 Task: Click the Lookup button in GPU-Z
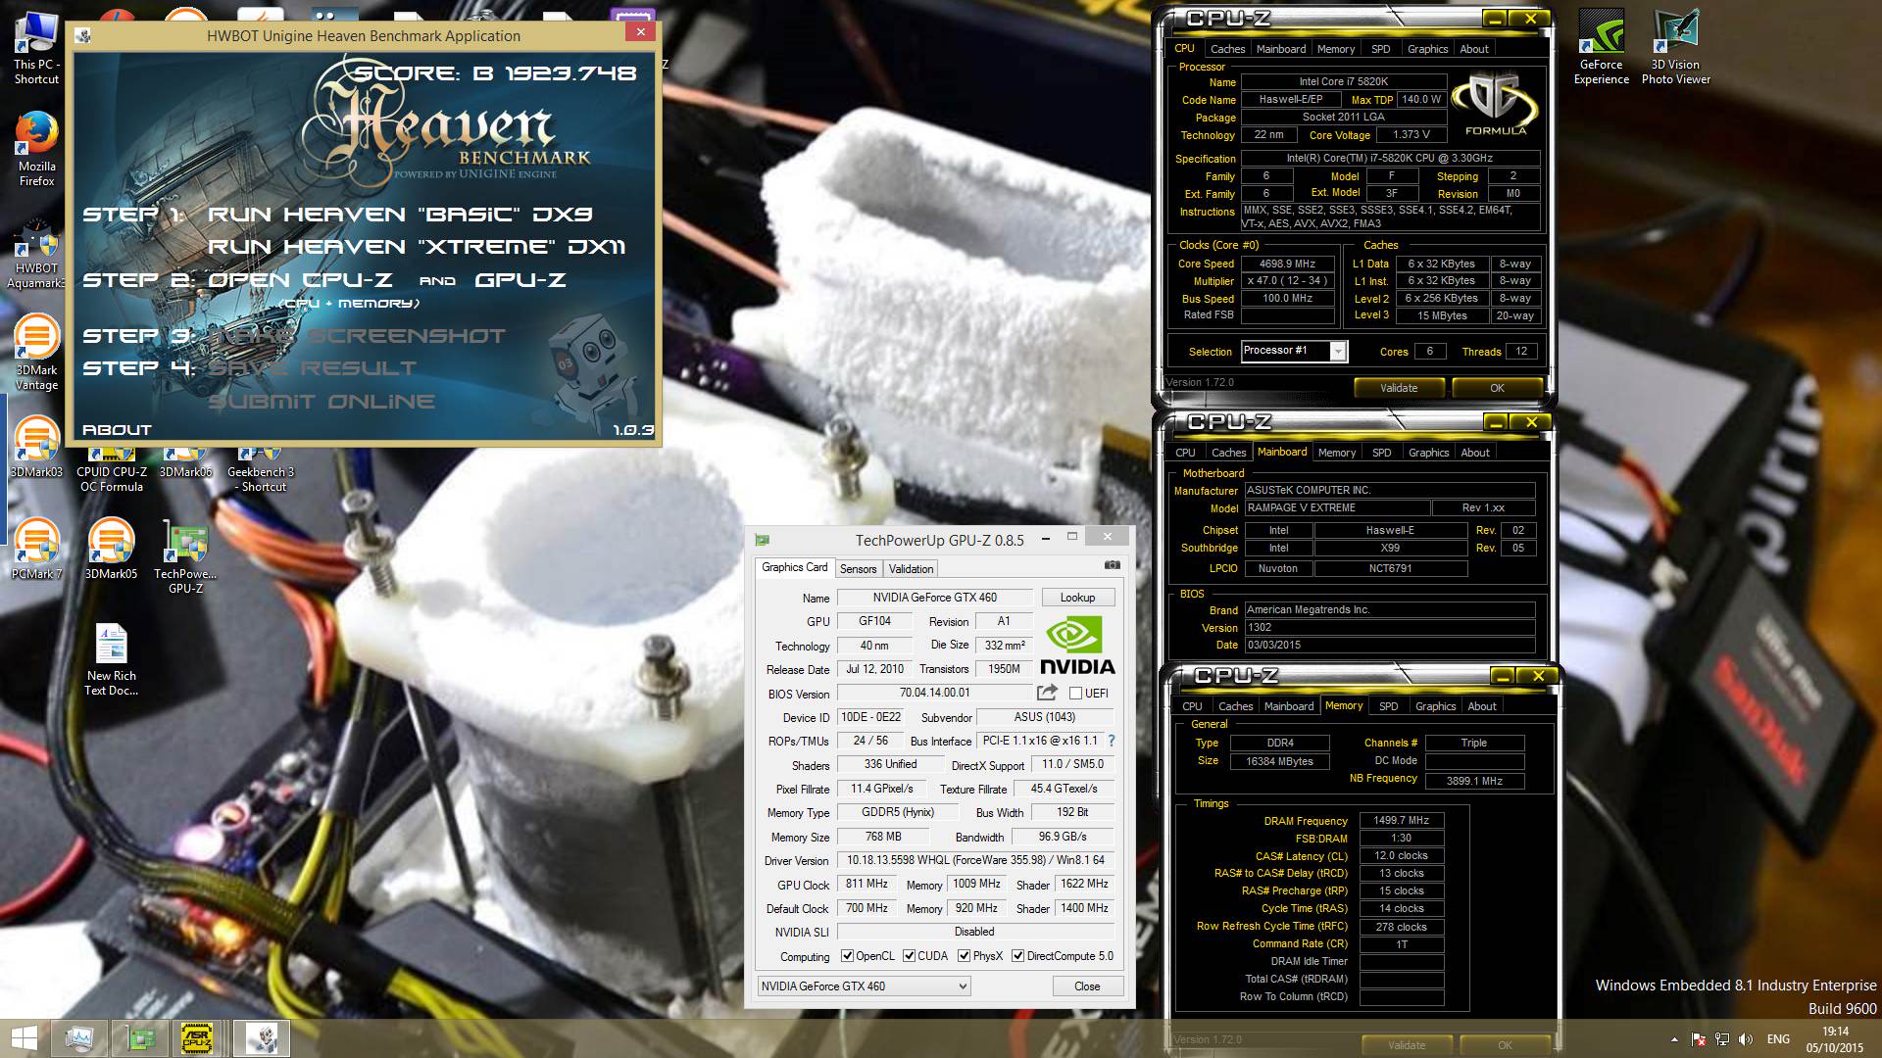point(1077,598)
